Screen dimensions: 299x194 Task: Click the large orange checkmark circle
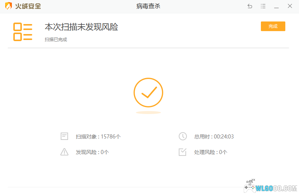coord(148,93)
